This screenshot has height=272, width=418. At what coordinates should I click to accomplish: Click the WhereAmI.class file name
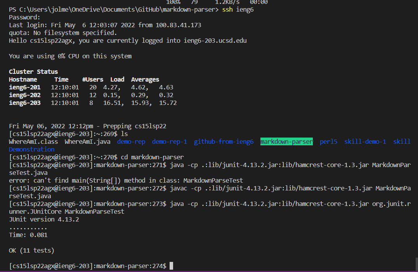coord(33,142)
